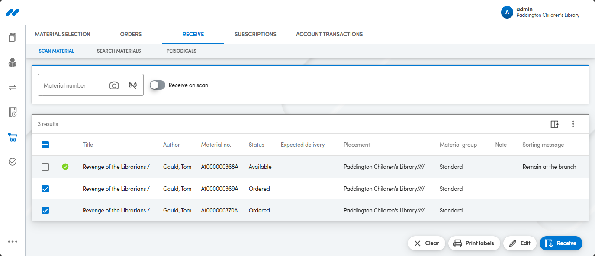Click Ordered status for A1000000370A
Image resolution: width=595 pixels, height=256 pixels.
click(259, 210)
